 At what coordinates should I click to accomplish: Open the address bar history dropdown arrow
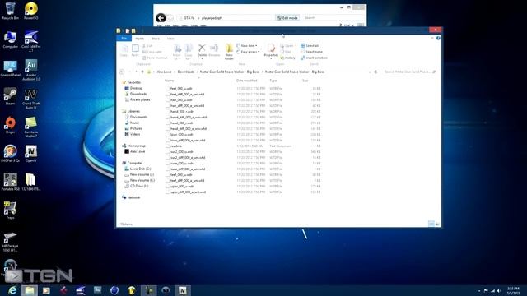coord(370,72)
